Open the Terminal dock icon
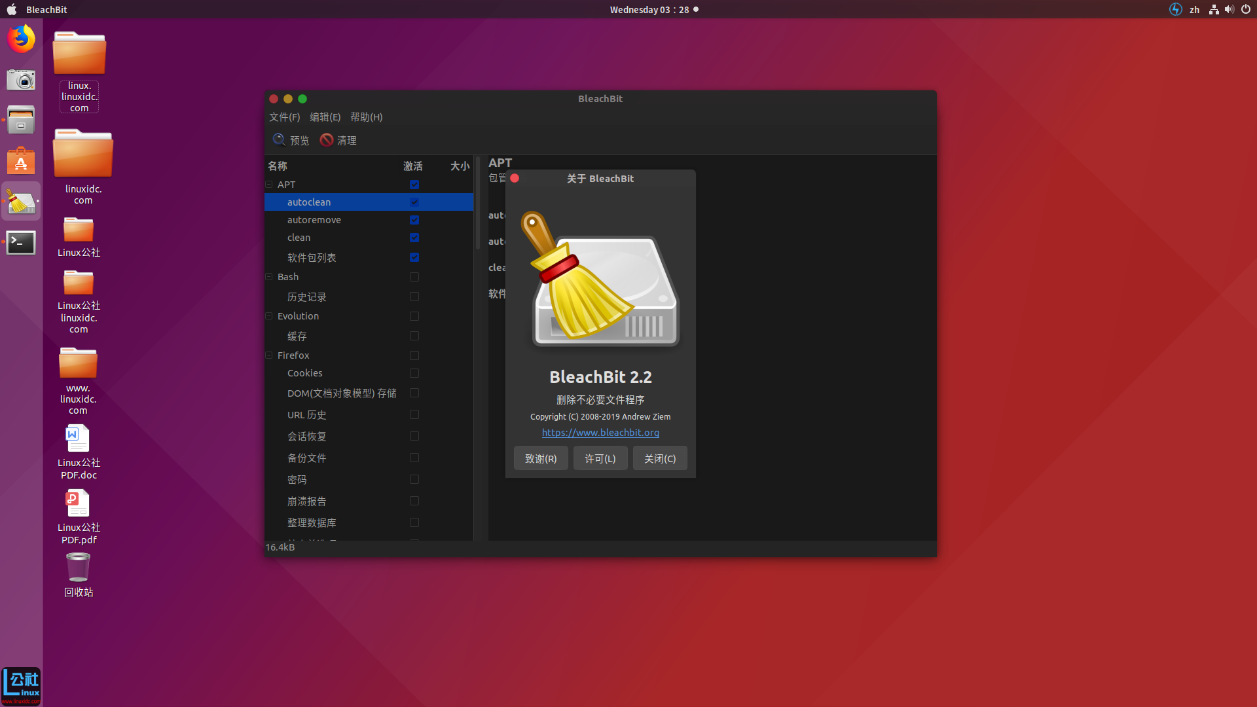The height and width of the screenshot is (707, 1257). pyautogui.click(x=21, y=243)
